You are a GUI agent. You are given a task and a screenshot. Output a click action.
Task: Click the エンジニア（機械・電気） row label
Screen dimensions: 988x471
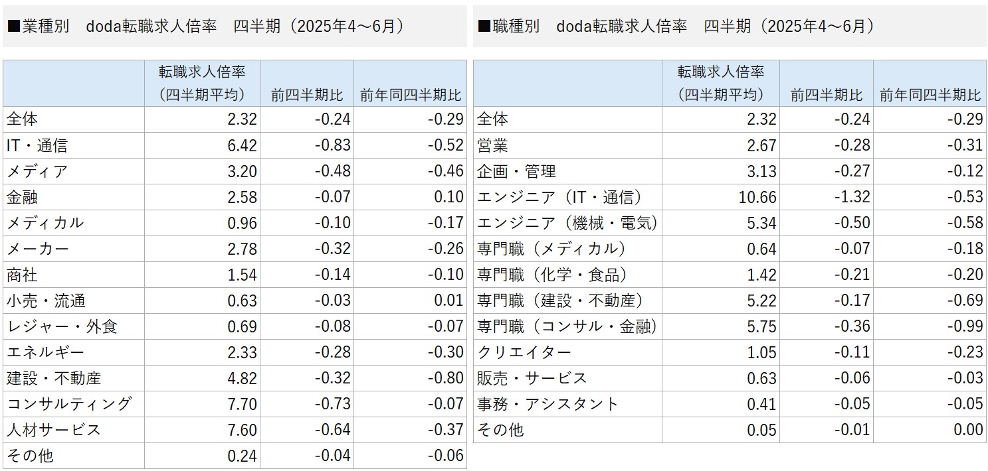[x=567, y=223]
